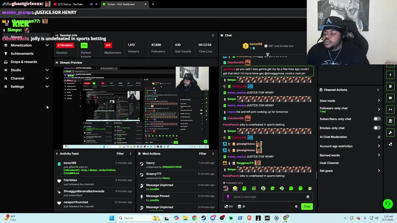Click the Host Channel action

pyautogui.click(x=329, y=163)
